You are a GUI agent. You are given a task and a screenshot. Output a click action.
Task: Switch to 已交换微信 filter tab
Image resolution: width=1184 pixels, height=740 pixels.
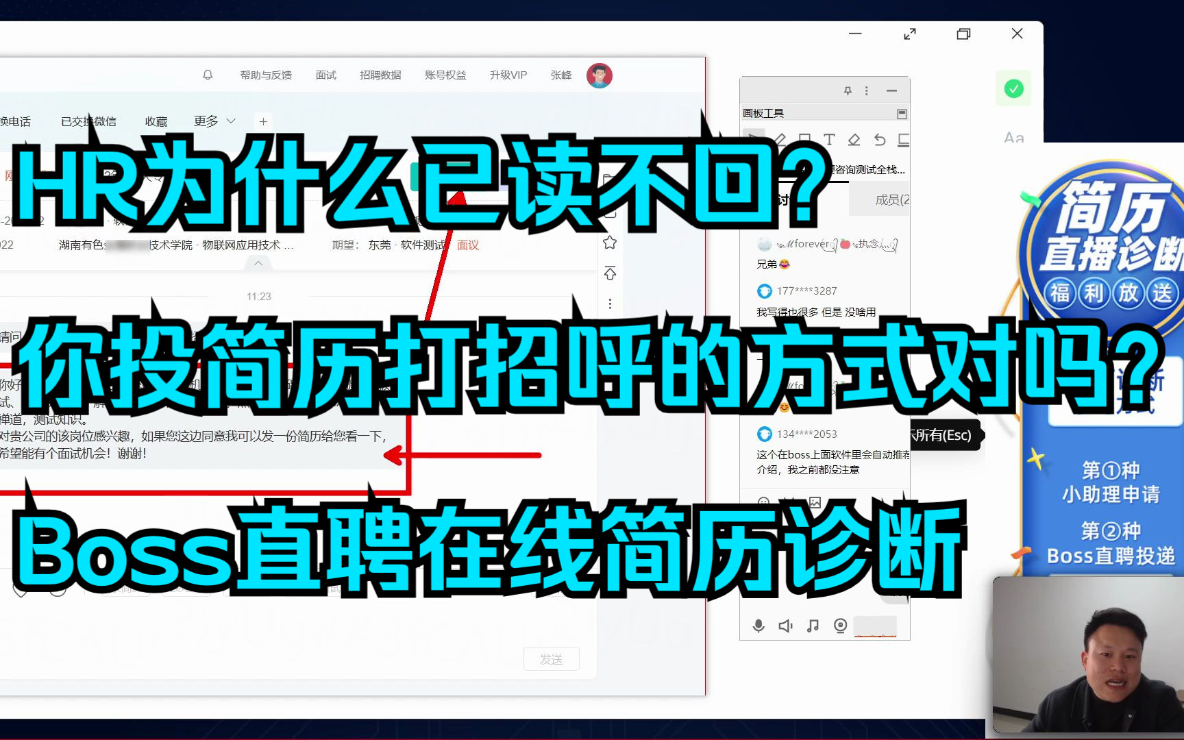tap(88, 121)
